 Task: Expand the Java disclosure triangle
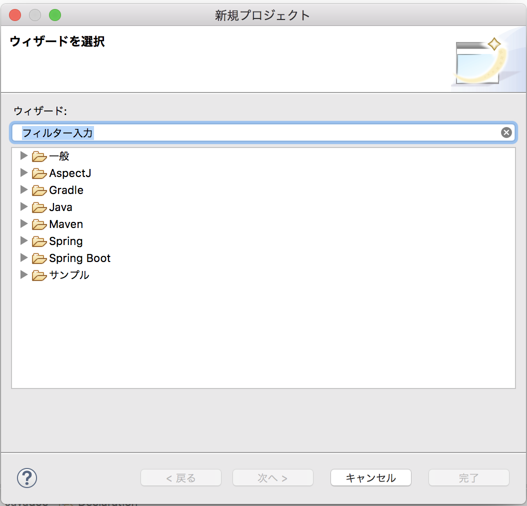click(24, 206)
